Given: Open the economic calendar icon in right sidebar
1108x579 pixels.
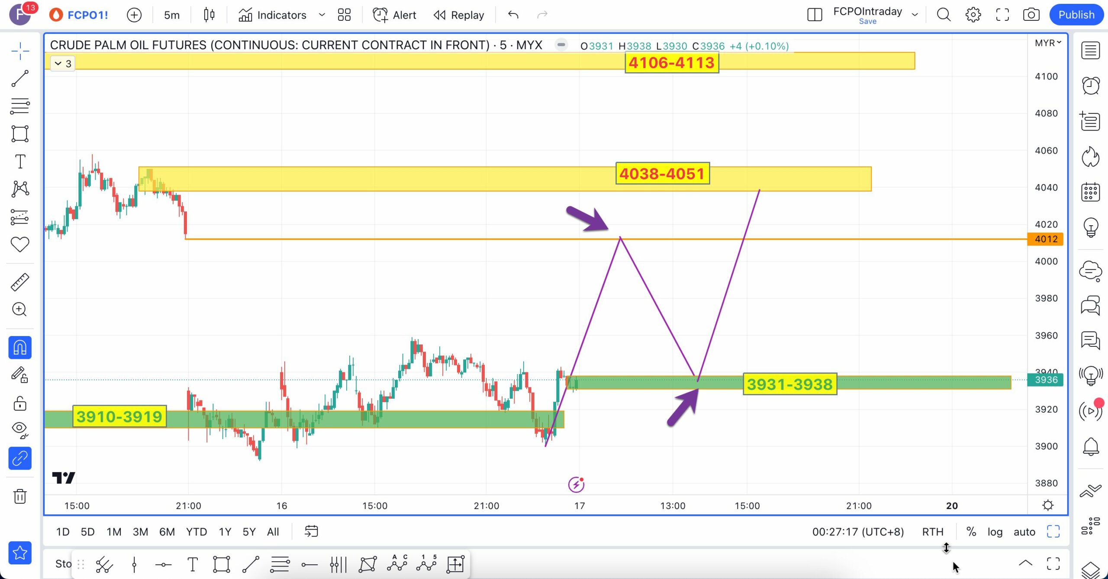Looking at the screenshot, I should (1090, 192).
